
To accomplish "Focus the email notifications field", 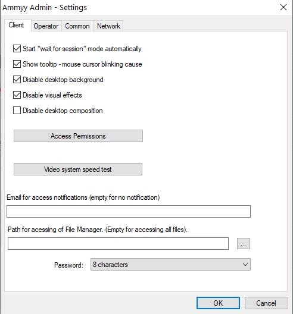I will [x=129, y=211].
